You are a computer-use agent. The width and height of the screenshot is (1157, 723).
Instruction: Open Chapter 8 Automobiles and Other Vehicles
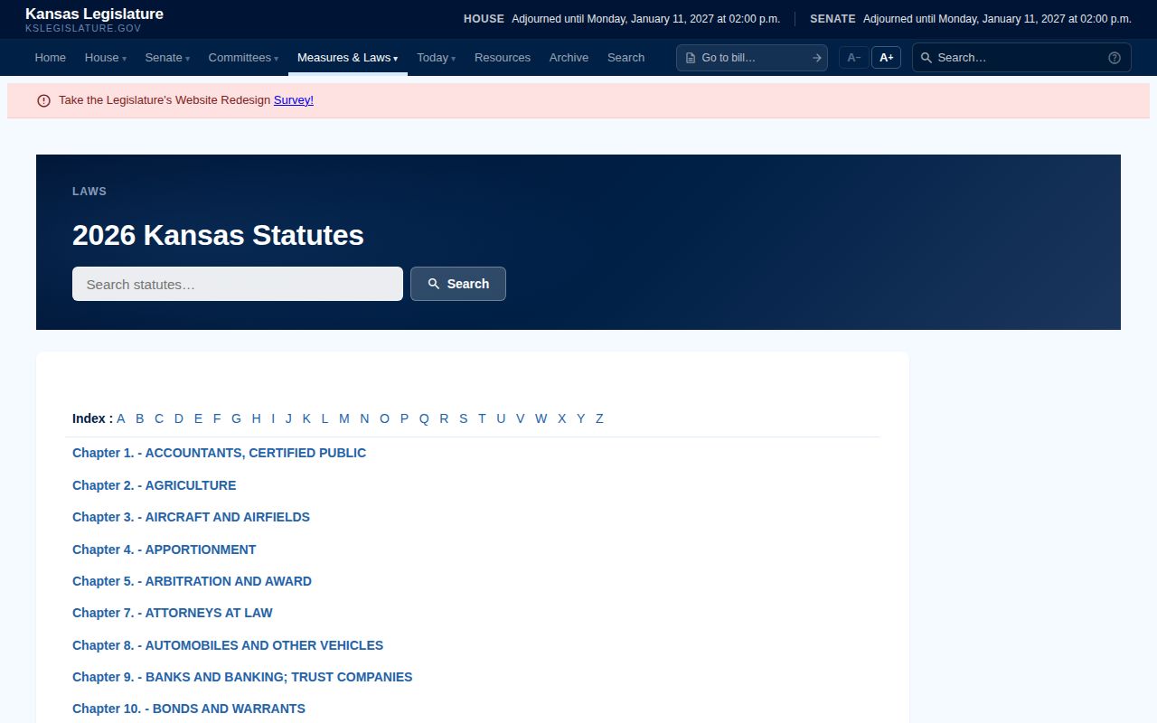pos(228,645)
